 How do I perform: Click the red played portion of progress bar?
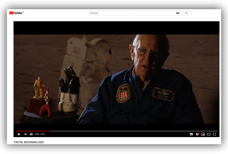point(31,131)
